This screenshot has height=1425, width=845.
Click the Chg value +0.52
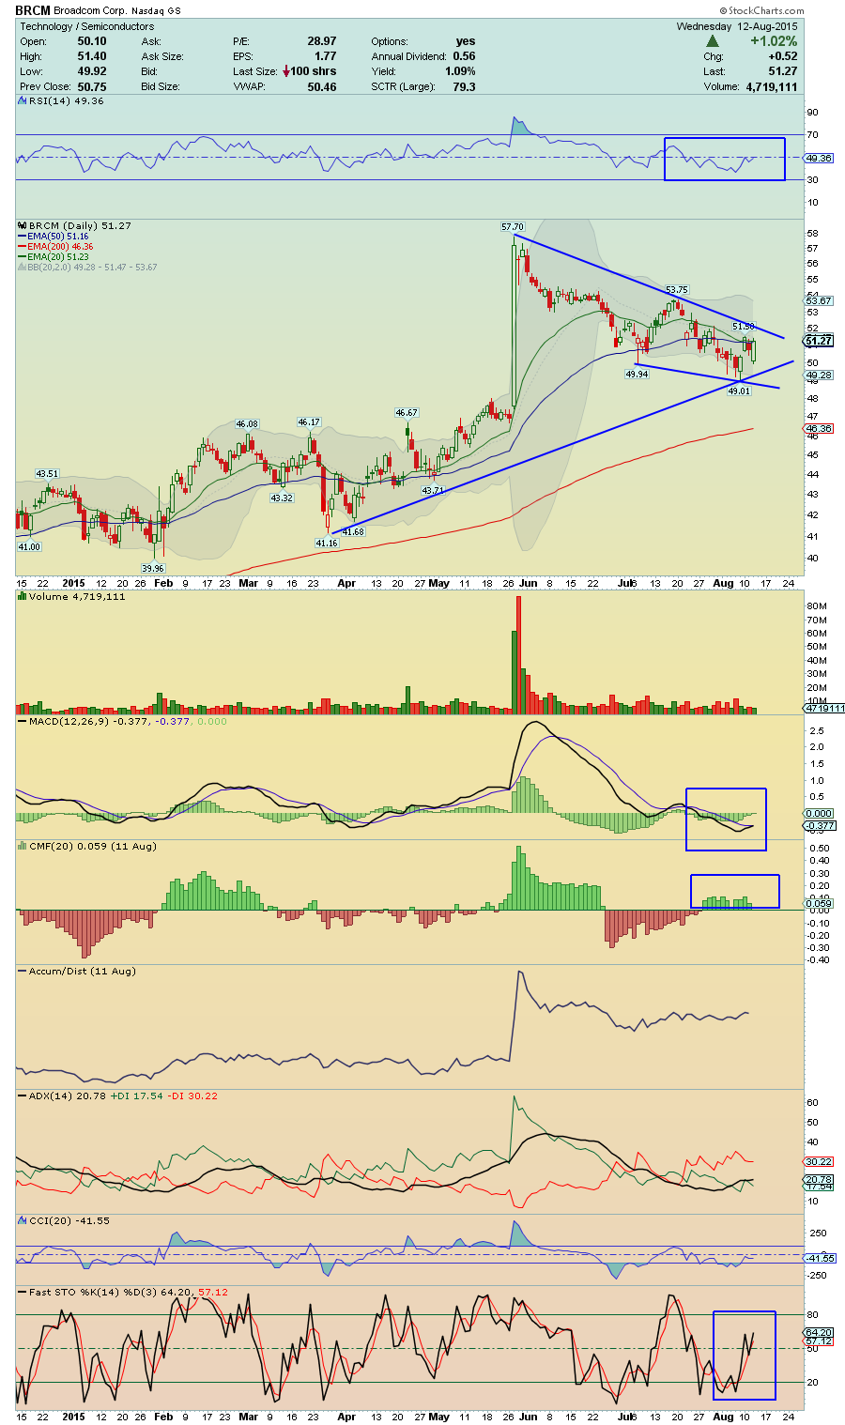tap(782, 56)
